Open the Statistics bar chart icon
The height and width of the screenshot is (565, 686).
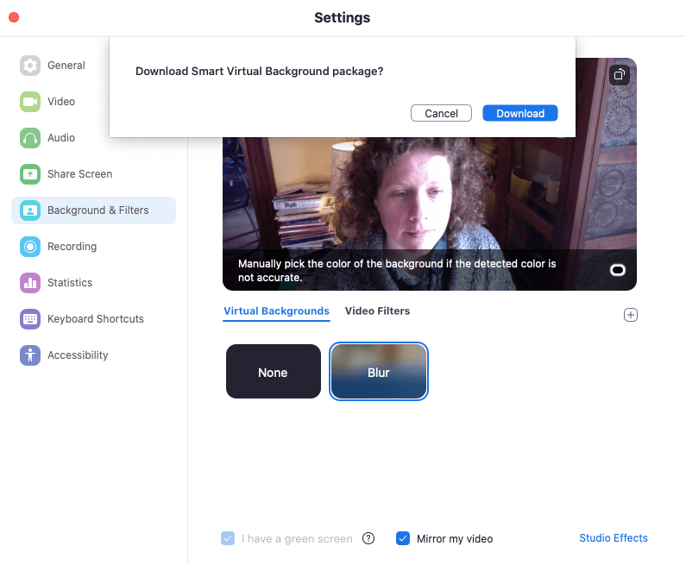[x=30, y=283]
